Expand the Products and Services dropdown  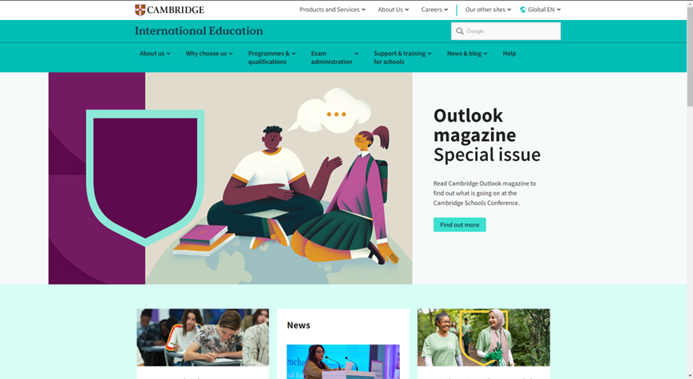[332, 10]
